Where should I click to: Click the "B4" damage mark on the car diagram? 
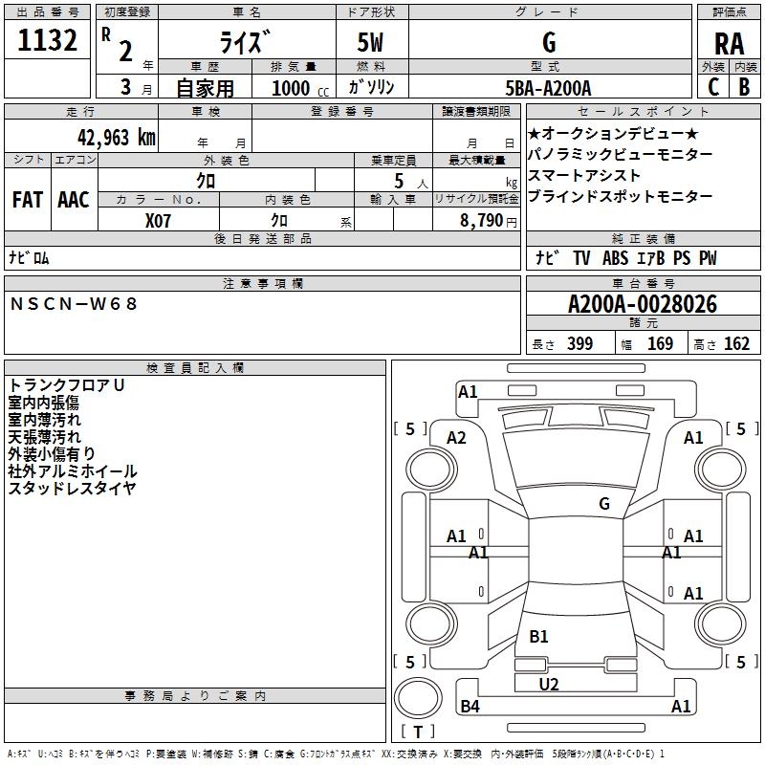tap(470, 706)
